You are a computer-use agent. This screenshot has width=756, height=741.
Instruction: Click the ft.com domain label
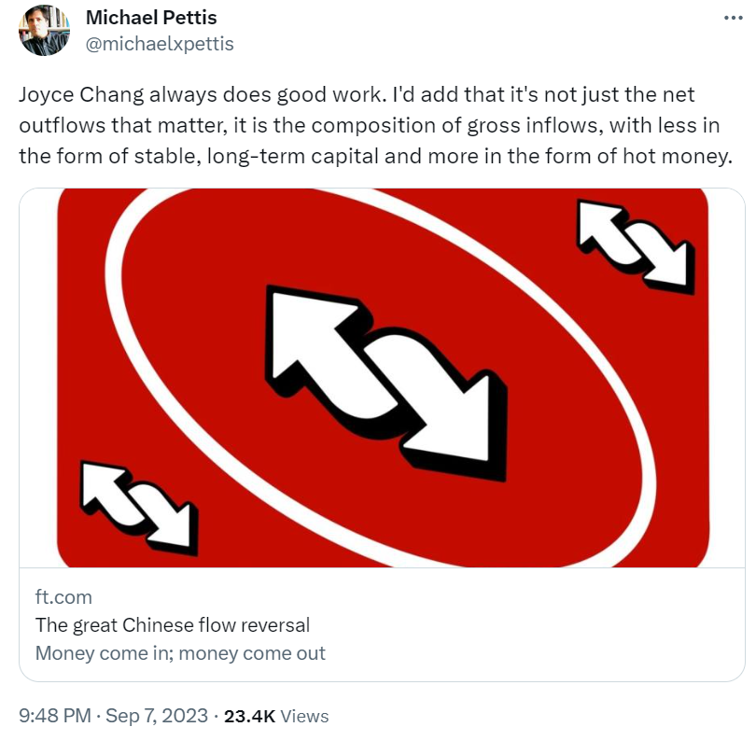(x=63, y=597)
